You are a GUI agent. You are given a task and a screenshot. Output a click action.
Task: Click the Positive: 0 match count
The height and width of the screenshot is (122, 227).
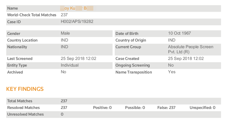point(102,108)
